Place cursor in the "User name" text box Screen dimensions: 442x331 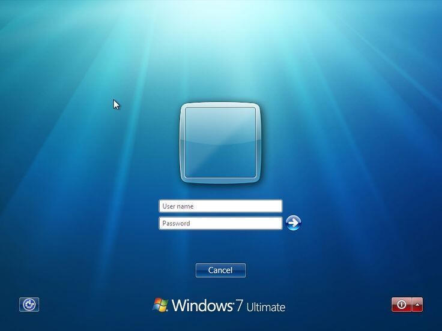pyautogui.click(x=220, y=206)
